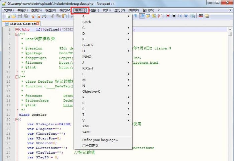Click the Close document toolbar icon
Viewport: 234px width, 161px height.
(x=32, y=16)
